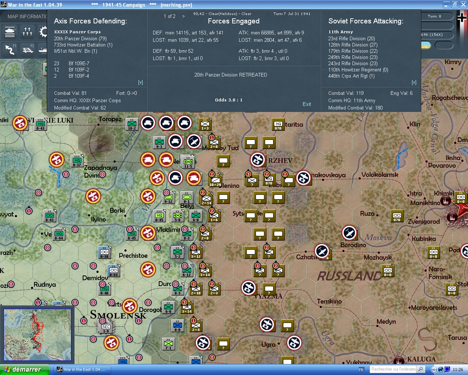Viewport: 468px width, 375px height.
Task: Click the 243rd Rifle Division (23) entry
Action: click(353, 63)
